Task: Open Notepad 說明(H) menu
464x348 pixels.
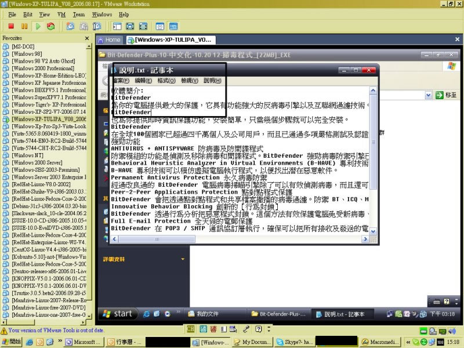Action: [x=212, y=81]
